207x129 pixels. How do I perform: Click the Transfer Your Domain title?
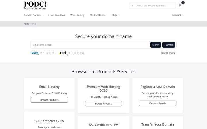click(x=158, y=124)
